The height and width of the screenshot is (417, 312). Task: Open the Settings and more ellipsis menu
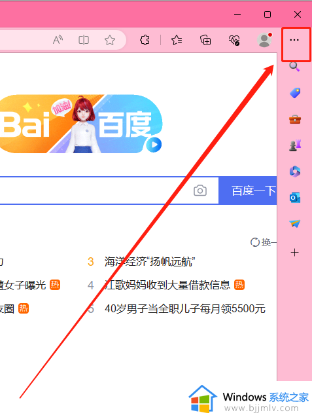pyautogui.click(x=294, y=40)
